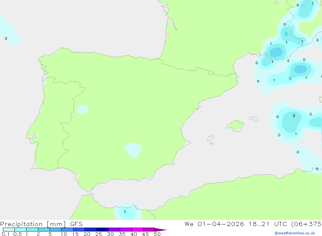Click the "GFS" model label
The height and width of the screenshot is (236, 322).
coord(76,224)
